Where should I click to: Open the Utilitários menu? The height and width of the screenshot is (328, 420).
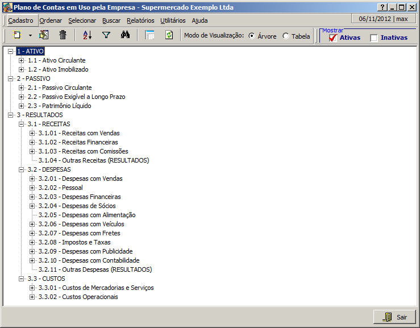(x=173, y=20)
